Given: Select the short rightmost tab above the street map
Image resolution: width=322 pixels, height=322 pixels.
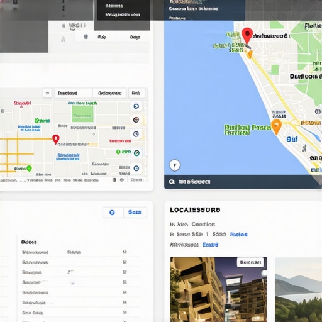Looking at the screenshot, I should coord(136,93).
